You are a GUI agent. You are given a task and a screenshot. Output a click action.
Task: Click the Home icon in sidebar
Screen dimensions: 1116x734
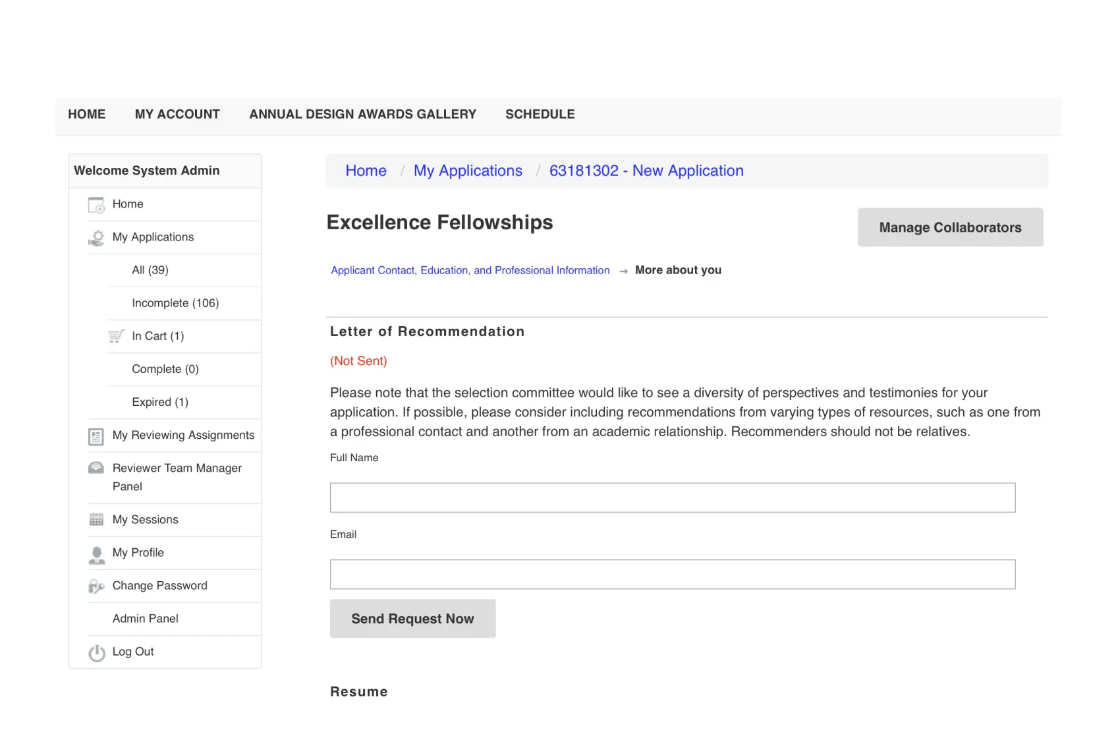coord(96,205)
